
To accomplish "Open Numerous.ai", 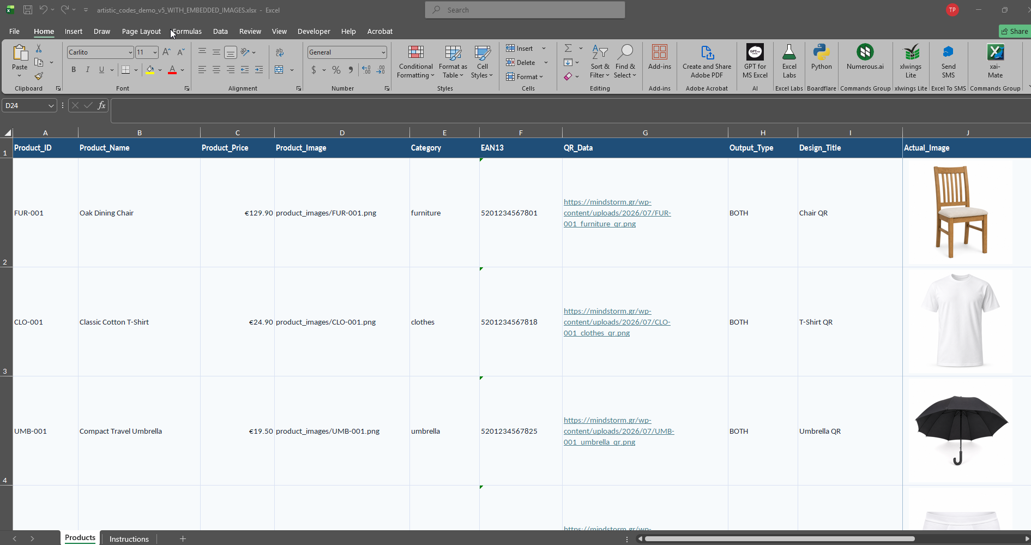I will click(x=865, y=58).
